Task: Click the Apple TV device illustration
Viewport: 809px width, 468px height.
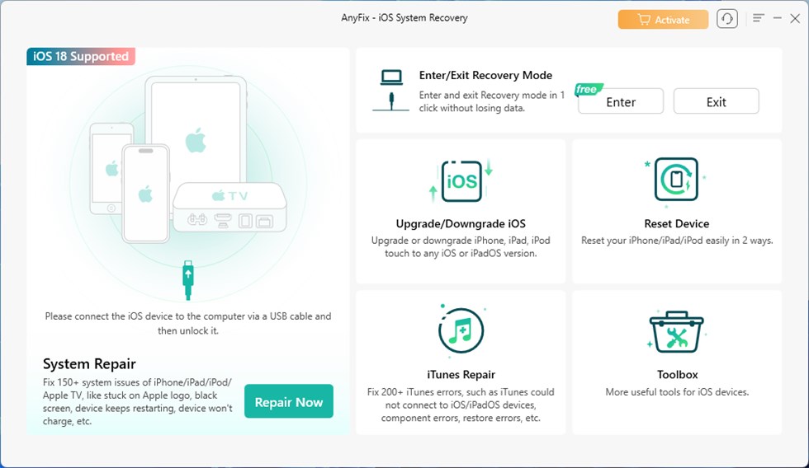Action: [229, 207]
